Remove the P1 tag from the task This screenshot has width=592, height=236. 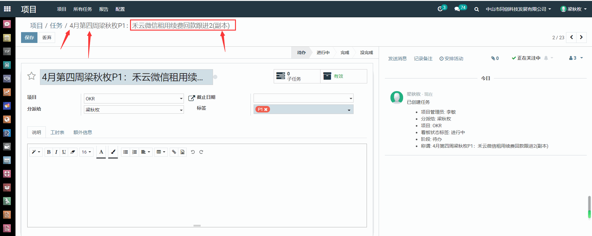[x=266, y=109]
